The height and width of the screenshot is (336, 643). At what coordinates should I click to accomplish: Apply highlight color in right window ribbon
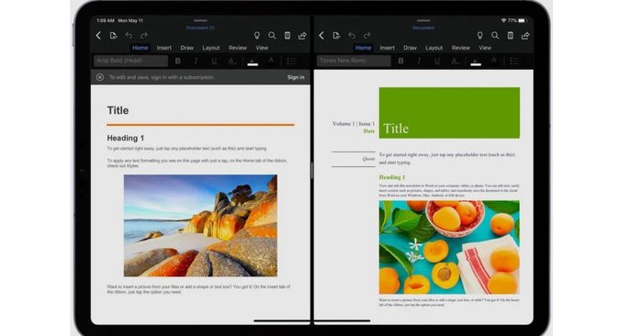pyautogui.click(x=476, y=62)
